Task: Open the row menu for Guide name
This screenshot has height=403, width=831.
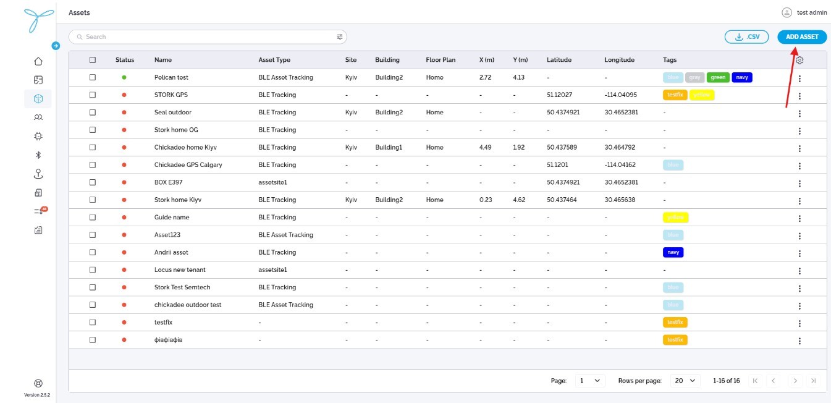Action: 799,218
